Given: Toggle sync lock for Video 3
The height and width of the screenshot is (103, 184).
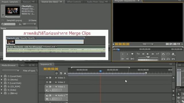Looking at the screenshot, I should click(x=50, y=78).
